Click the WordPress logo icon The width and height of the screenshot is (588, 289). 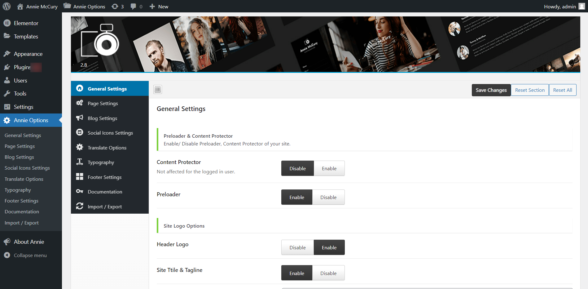7,6
